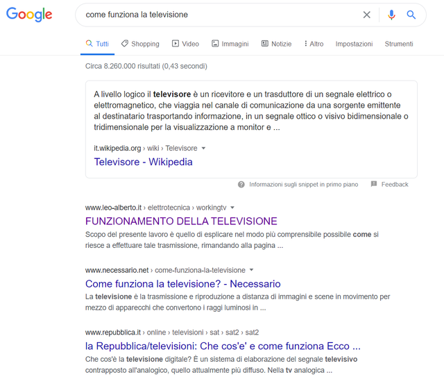Open 'Informazioni sugli snippet in primo piano'
Screen dimensions: 444x377
coord(304,185)
